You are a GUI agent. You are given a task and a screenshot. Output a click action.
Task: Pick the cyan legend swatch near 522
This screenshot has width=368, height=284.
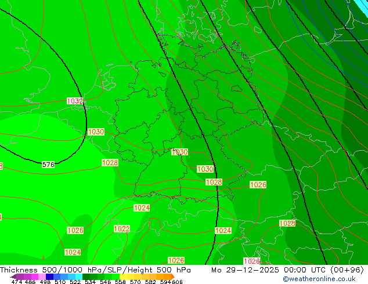click(79, 276)
